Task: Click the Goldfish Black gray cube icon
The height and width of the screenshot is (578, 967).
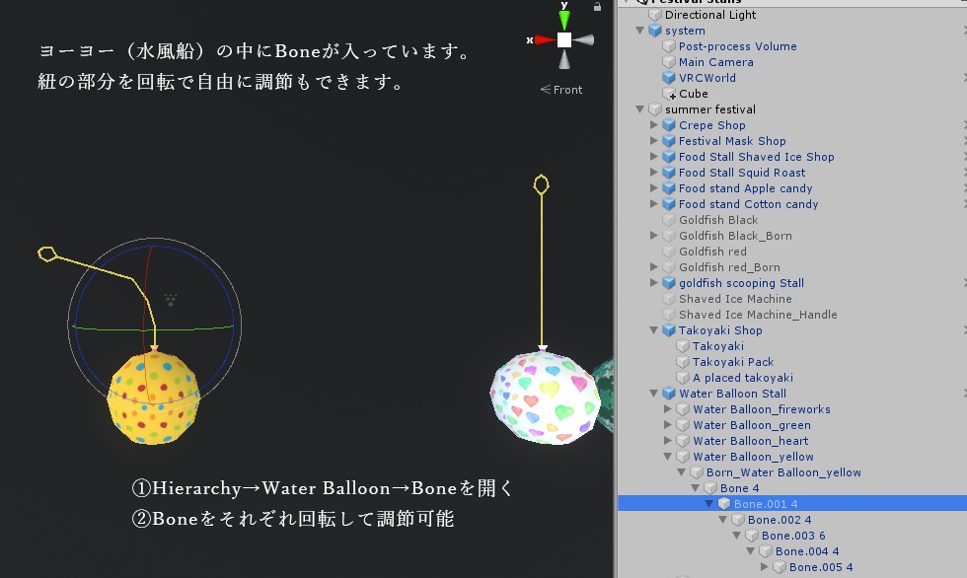Action: coord(669,220)
